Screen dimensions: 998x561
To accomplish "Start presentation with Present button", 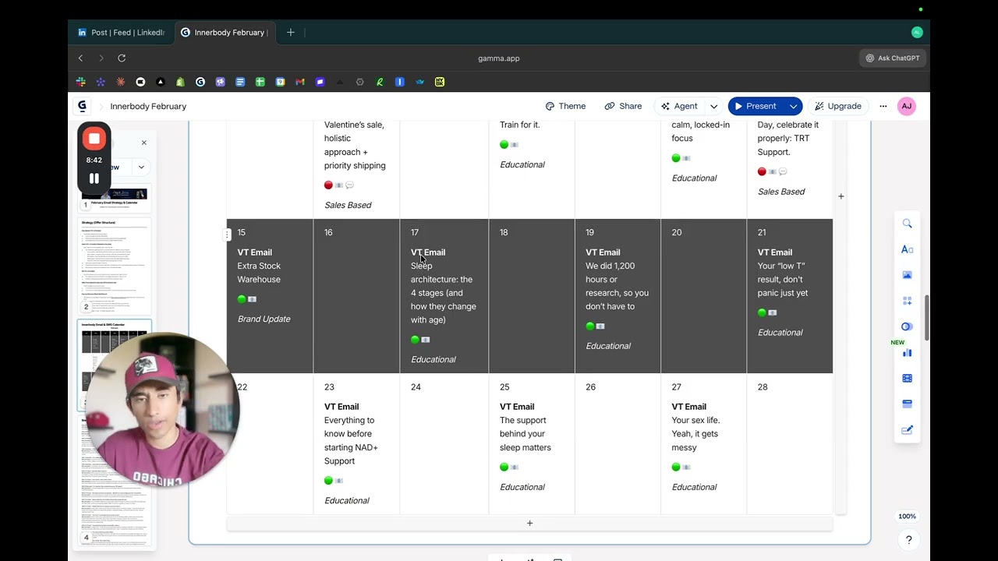I will [x=756, y=106].
